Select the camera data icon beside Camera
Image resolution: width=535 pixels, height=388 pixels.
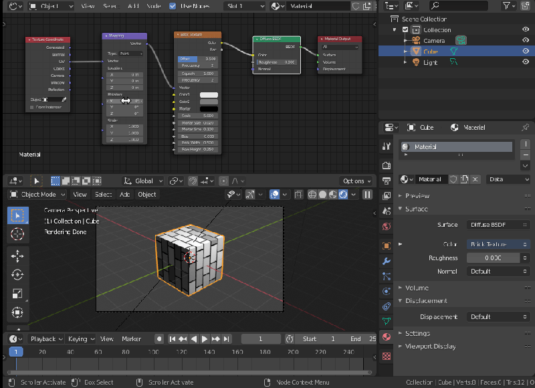click(461, 40)
